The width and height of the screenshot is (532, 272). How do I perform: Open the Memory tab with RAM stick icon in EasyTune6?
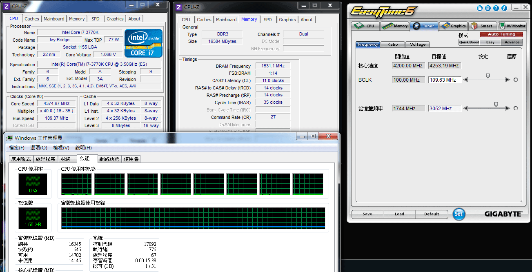tap(395, 26)
